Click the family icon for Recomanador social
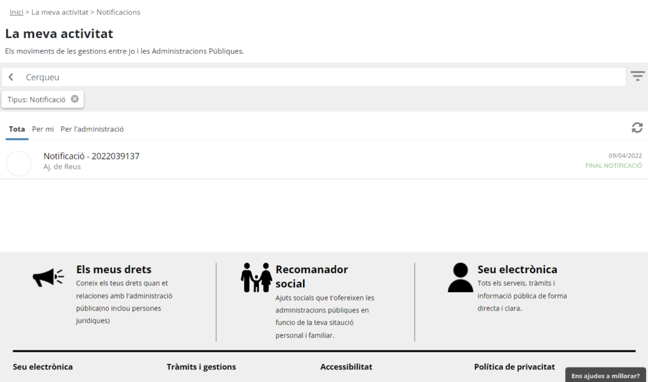The height and width of the screenshot is (382, 648). (x=256, y=278)
